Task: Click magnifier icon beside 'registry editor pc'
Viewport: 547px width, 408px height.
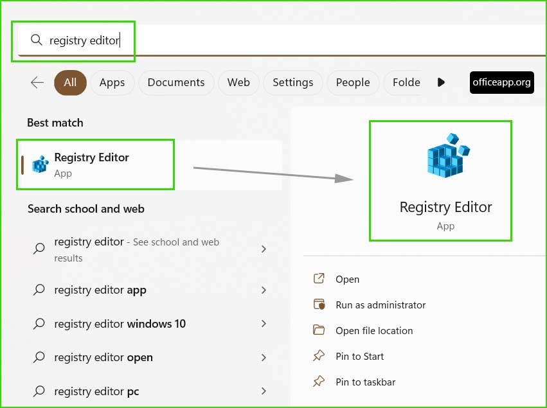Action: tap(39, 391)
